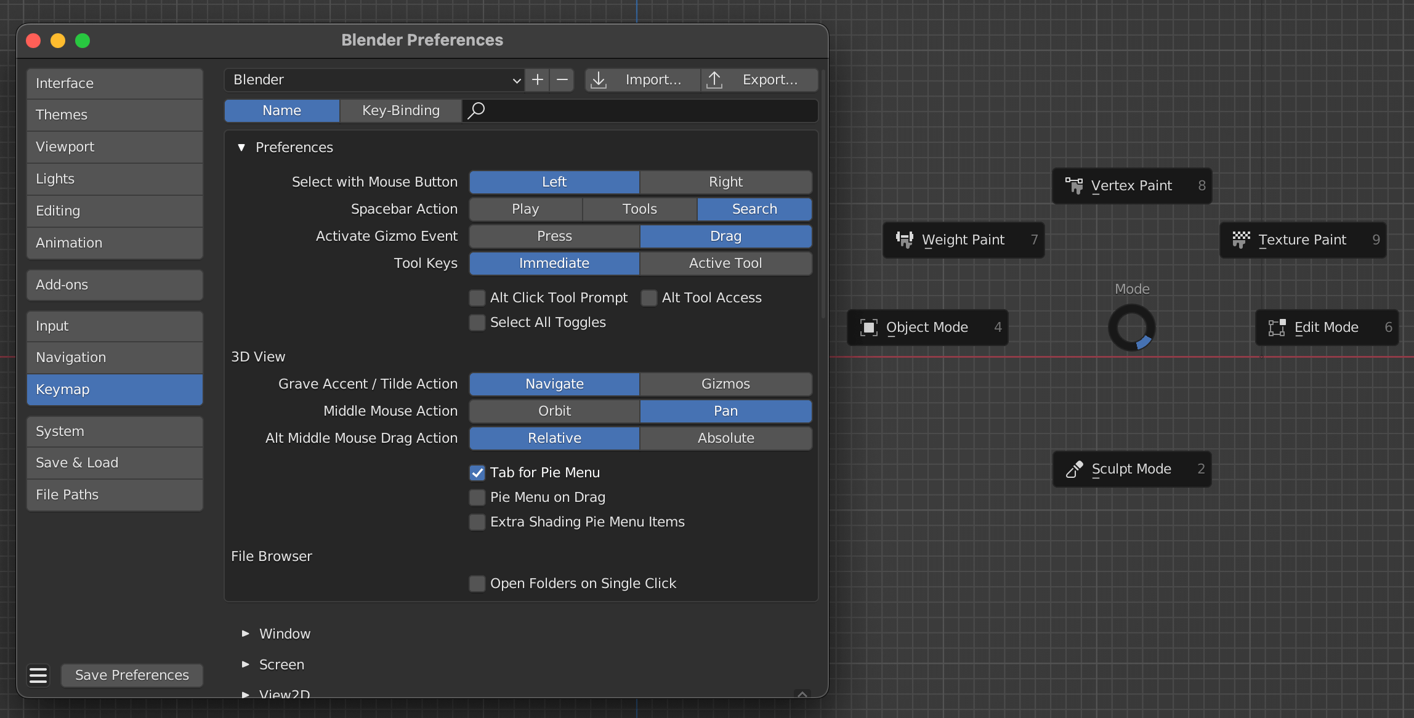This screenshot has width=1414, height=718.
Task: Disable Tab for Pie Menu
Action: click(477, 472)
